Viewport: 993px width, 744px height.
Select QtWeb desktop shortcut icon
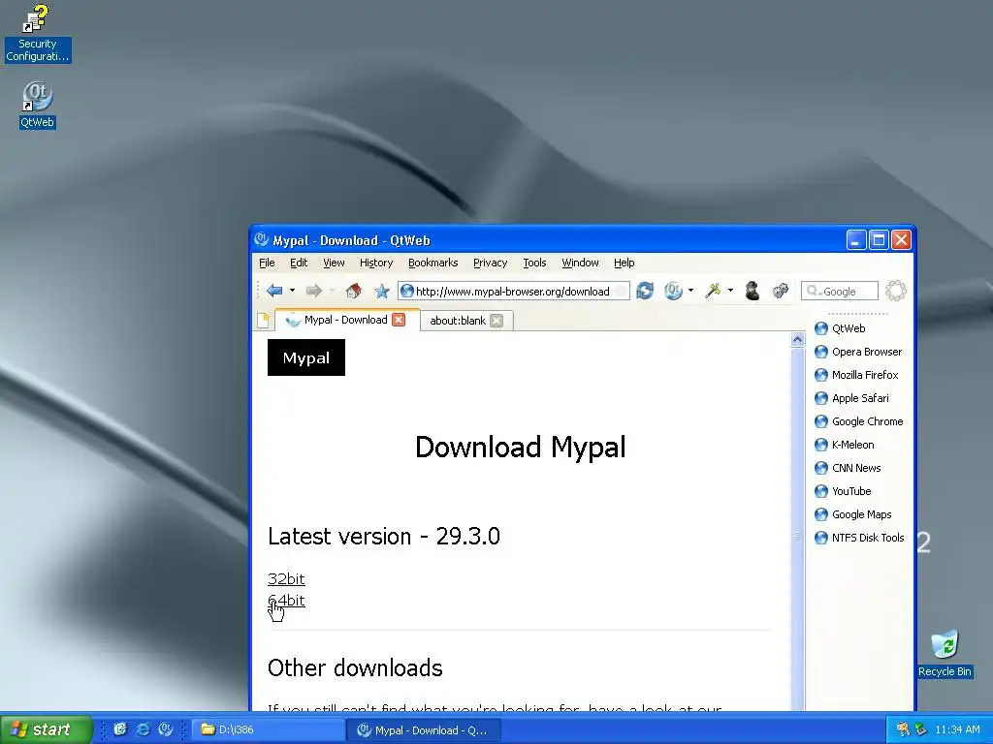[x=38, y=105]
